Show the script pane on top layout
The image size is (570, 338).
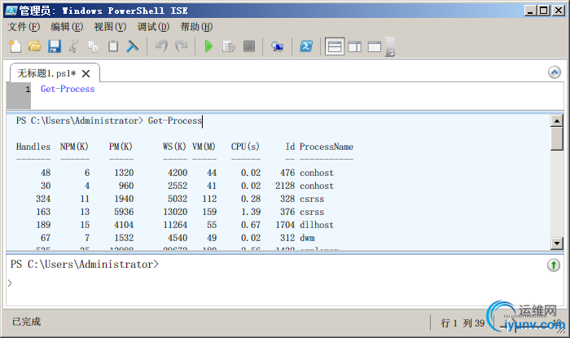coord(334,46)
